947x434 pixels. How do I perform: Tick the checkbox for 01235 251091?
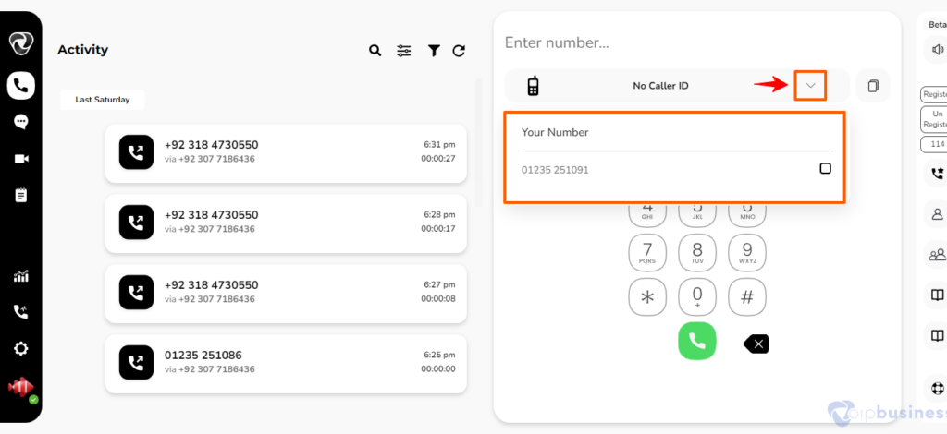coord(825,169)
